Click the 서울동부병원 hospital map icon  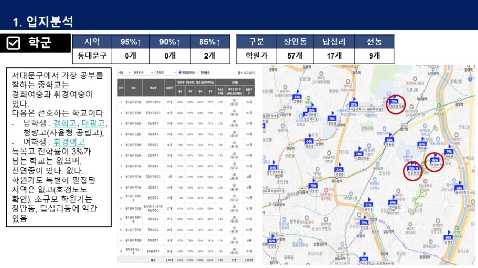pyautogui.click(x=326, y=190)
